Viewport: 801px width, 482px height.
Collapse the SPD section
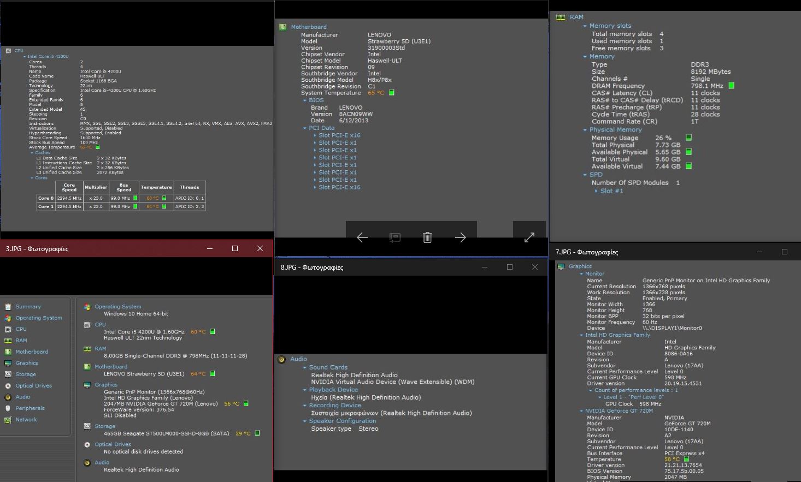pos(585,175)
